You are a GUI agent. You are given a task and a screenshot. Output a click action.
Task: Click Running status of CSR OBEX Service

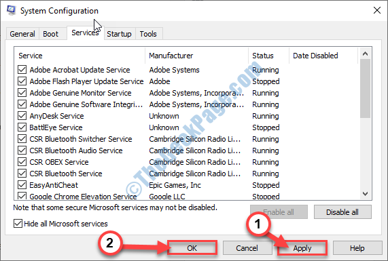tap(266, 162)
